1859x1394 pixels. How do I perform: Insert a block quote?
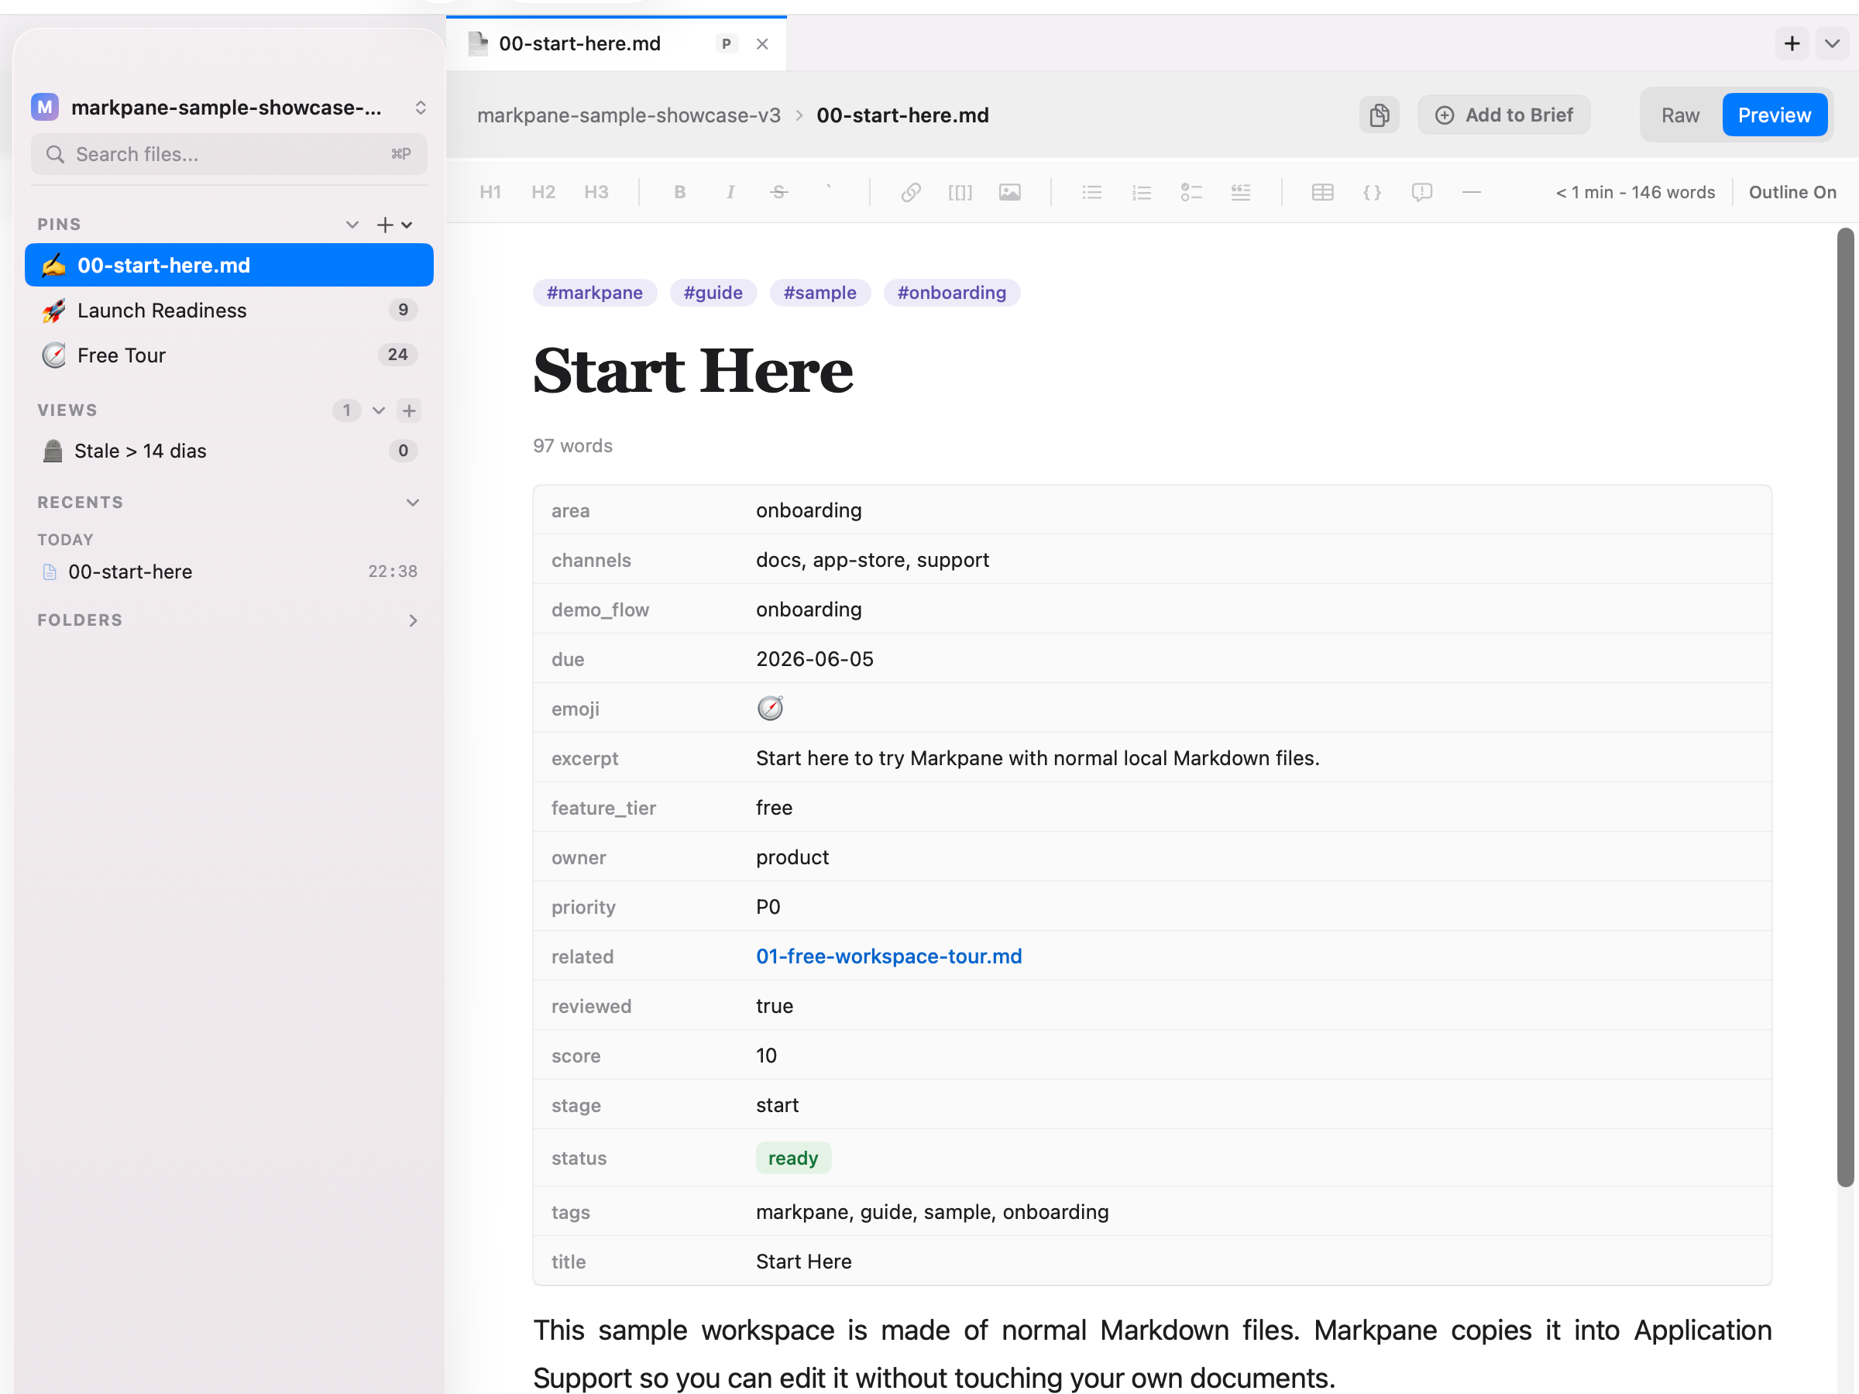[1240, 191]
